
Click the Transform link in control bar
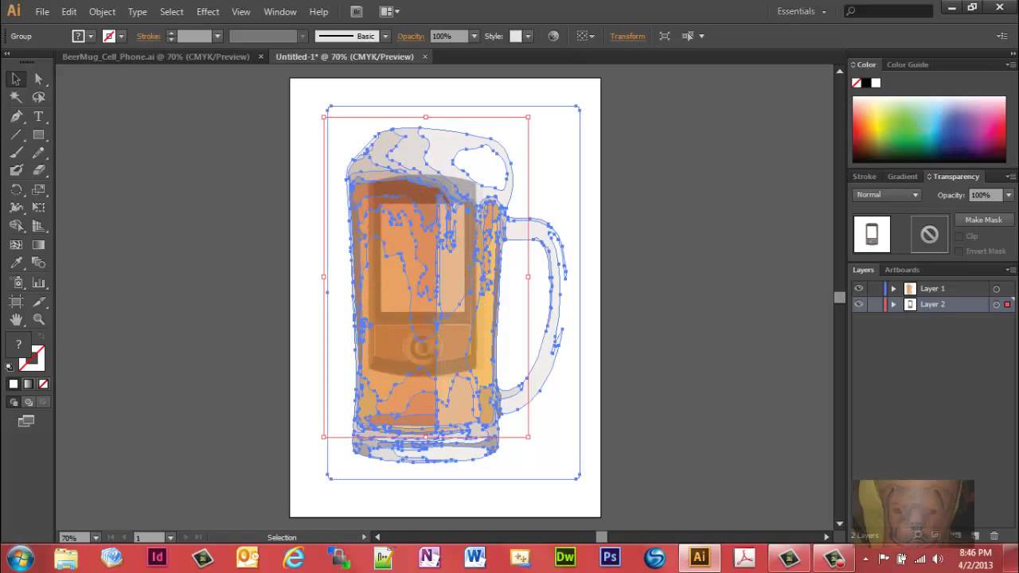627,36
